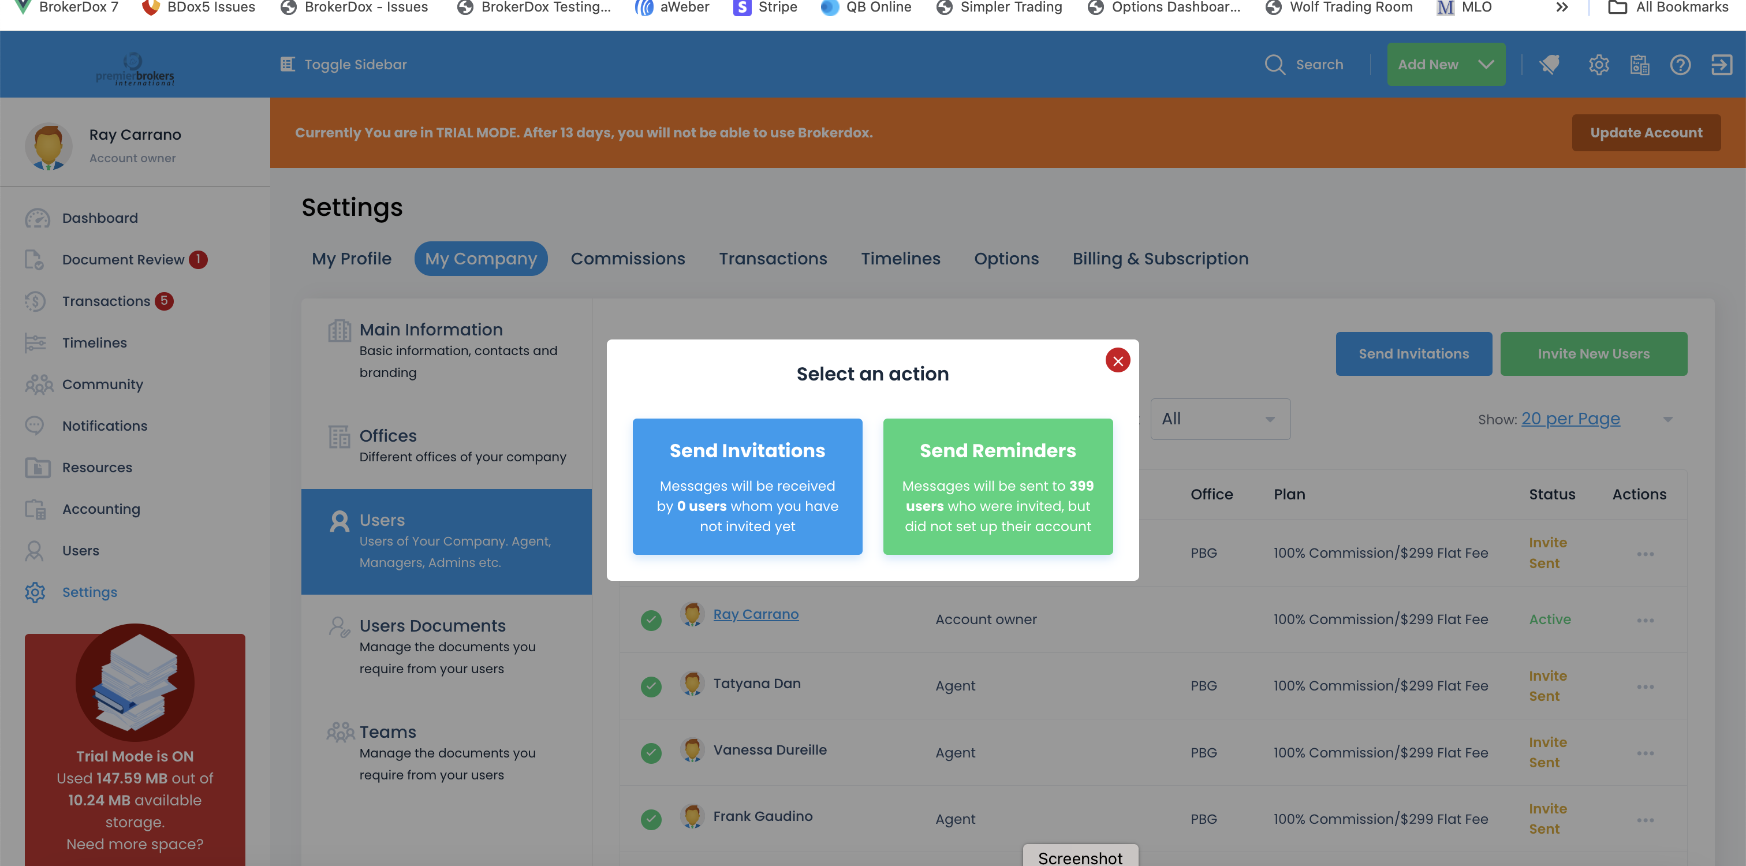Open actions menu for Vanessa Dureille row
The width and height of the screenshot is (1746, 866).
click(1645, 753)
